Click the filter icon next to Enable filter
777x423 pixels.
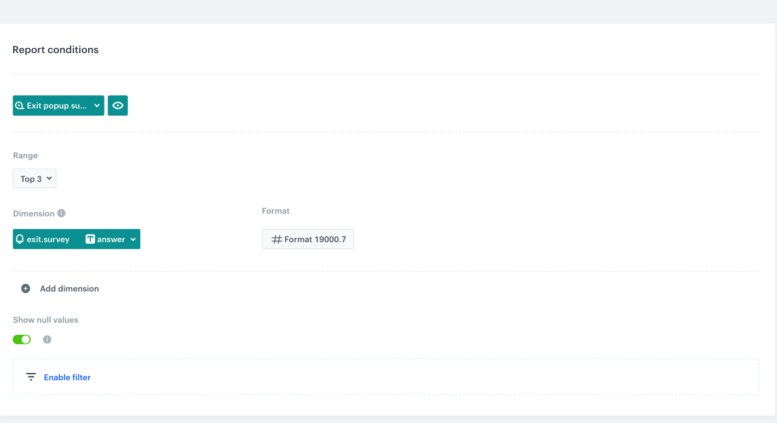point(31,377)
